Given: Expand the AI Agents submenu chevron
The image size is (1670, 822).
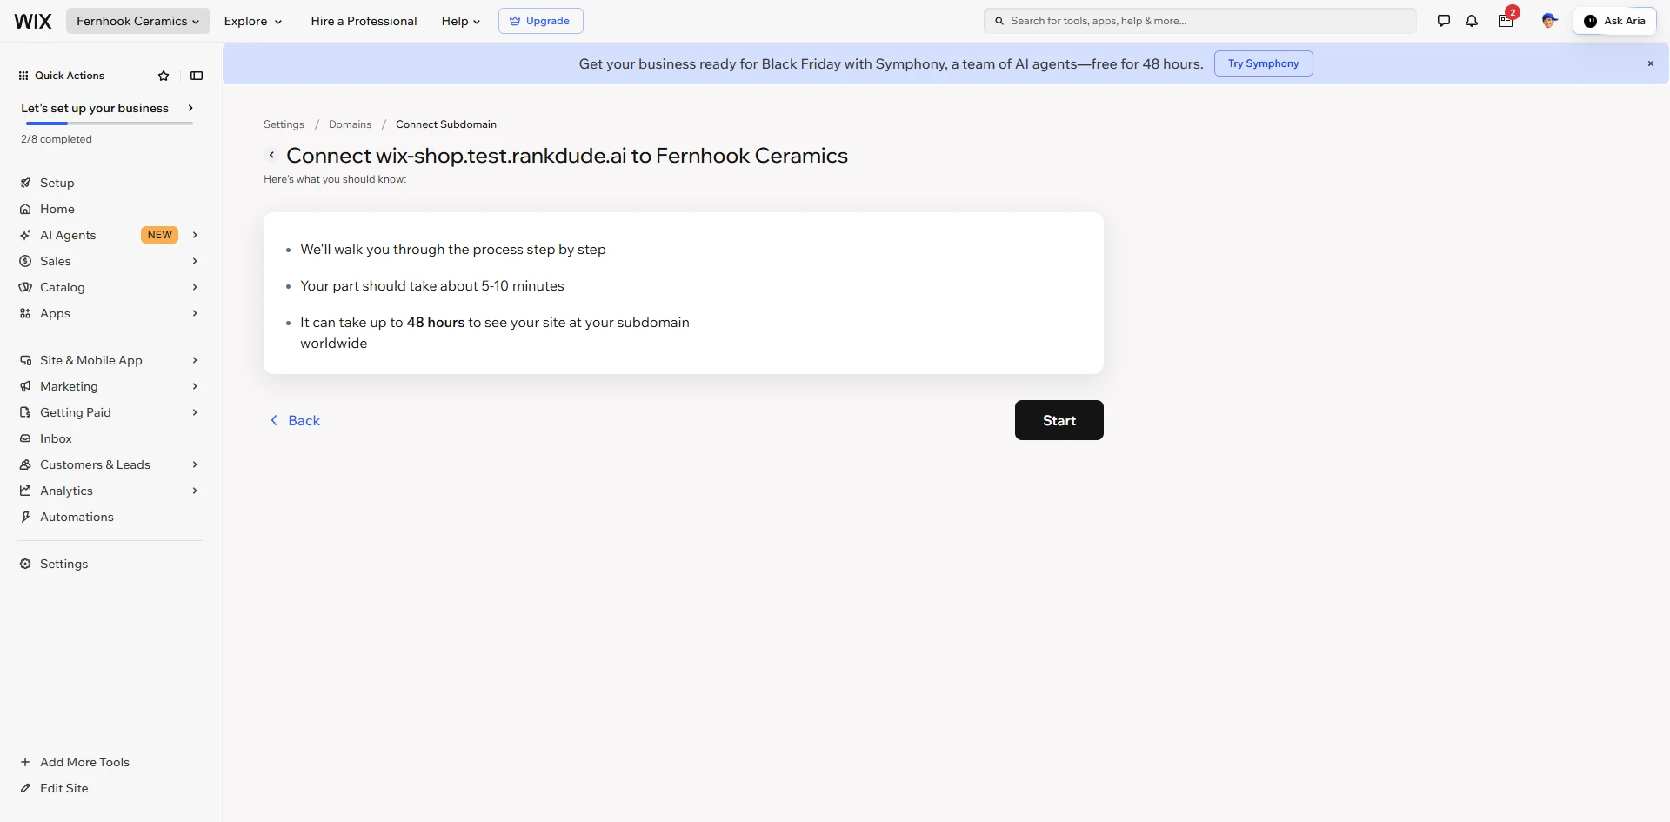Looking at the screenshot, I should tap(195, 235).
